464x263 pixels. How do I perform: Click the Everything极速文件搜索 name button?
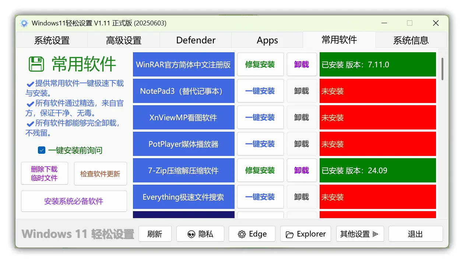pos(184,197)
